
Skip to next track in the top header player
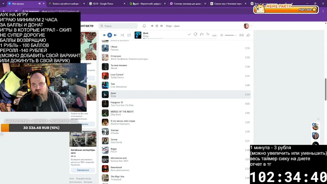161,26
